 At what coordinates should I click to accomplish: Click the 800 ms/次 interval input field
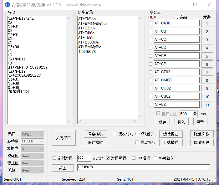point(84,158)
